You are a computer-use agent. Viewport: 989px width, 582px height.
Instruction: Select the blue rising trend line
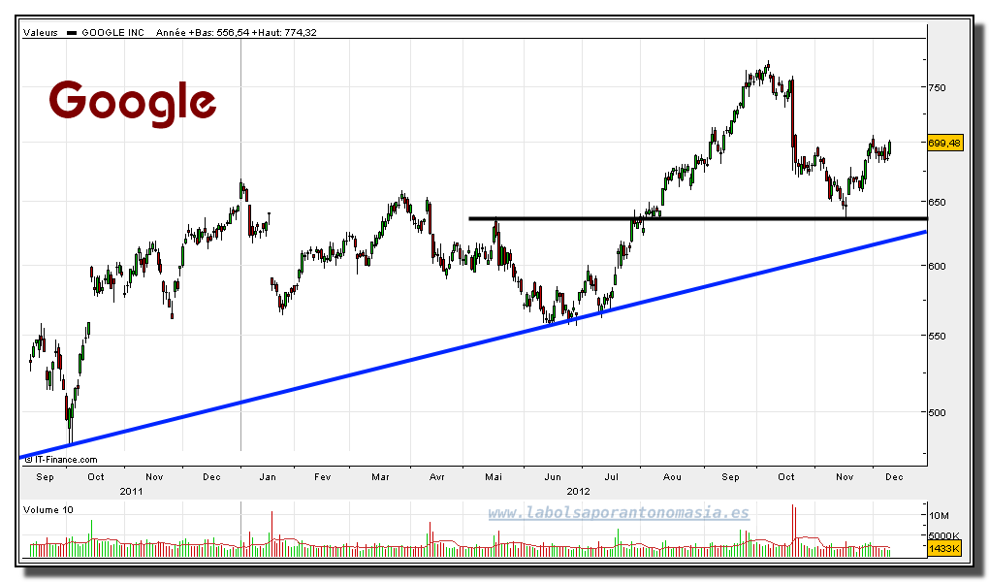473,344
